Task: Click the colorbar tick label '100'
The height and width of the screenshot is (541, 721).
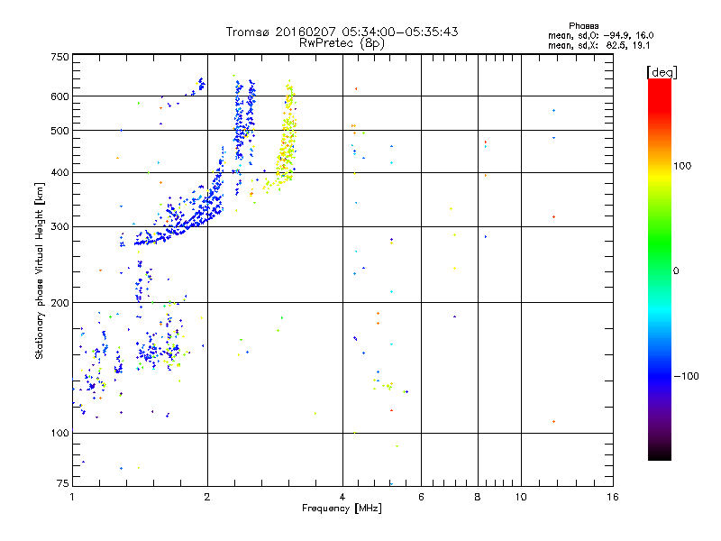Action: tap(682, 166)
